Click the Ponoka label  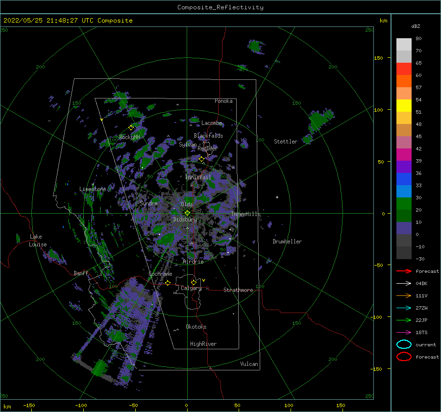point(223,101)
